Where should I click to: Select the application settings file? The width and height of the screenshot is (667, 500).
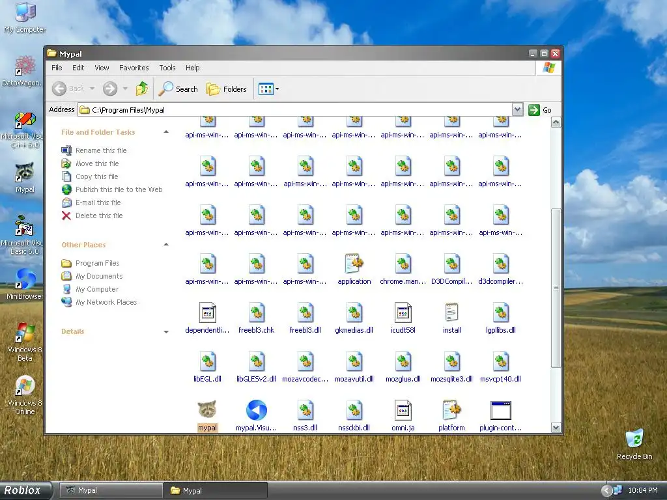pyautogui.click(x=354, y=269)
